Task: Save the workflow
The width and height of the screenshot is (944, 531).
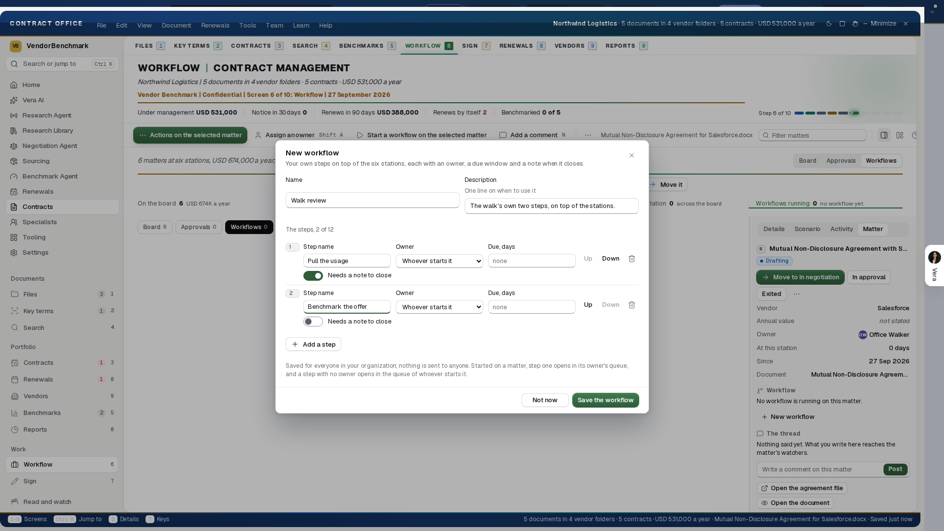Action: point(605,400)
